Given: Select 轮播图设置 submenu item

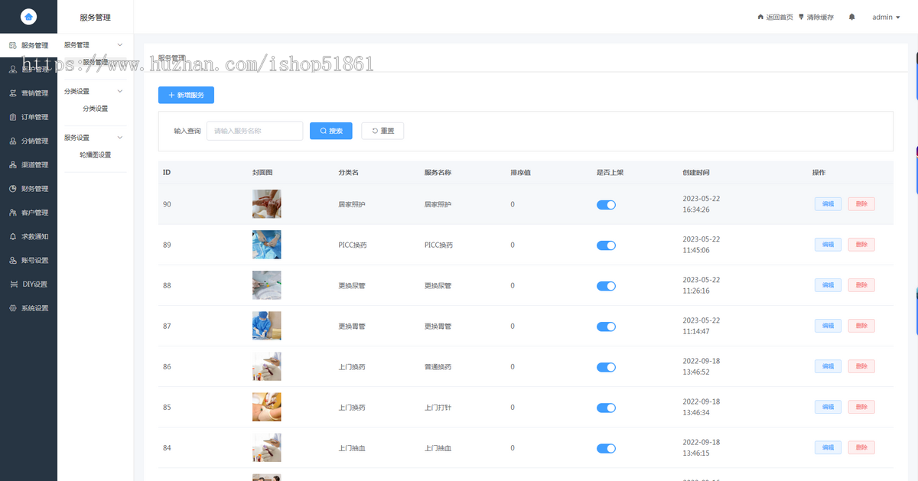Looking at the screenshot, I should point(96,154).
